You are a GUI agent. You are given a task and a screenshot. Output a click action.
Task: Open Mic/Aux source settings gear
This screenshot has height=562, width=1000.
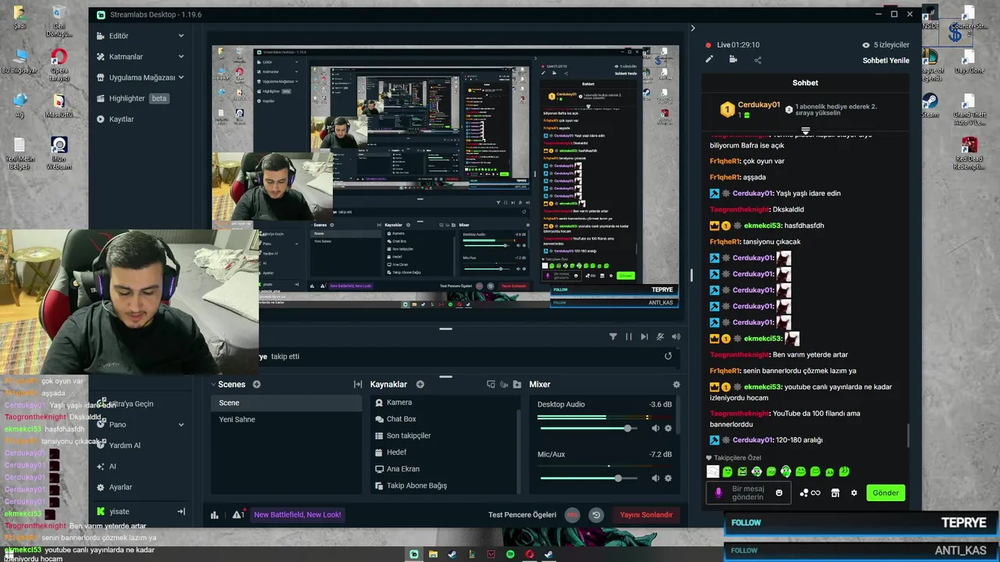coord(668,478)
